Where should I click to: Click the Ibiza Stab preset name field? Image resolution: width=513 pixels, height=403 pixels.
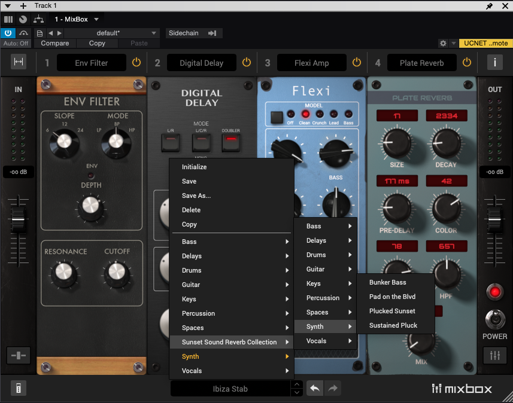pyautogui.click(x=230, y=388)
